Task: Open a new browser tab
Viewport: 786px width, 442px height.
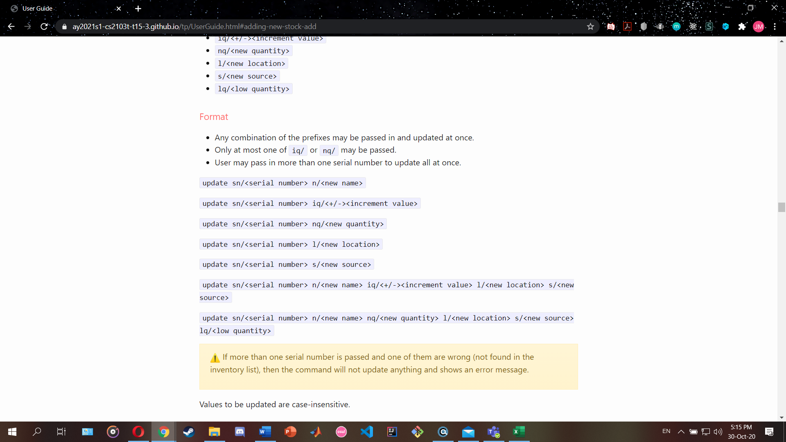Action: click(138, 9)
